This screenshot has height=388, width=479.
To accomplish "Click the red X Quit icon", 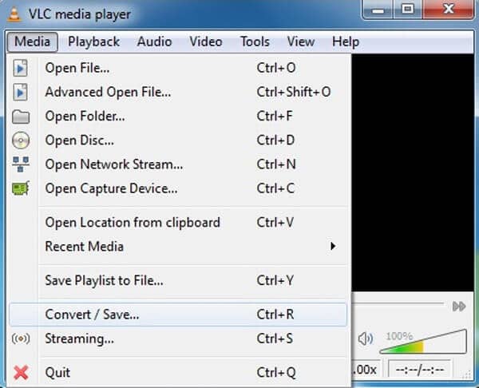I will 21,372.
